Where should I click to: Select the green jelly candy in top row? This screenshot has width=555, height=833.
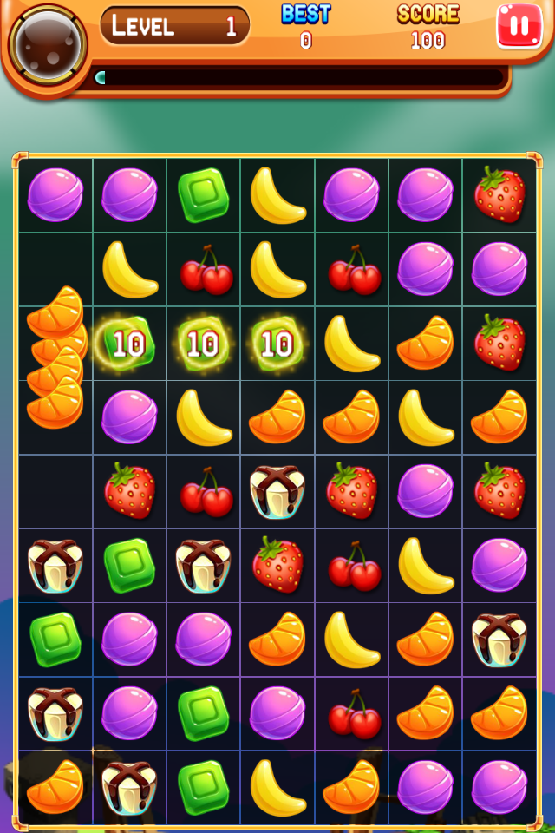coord(204,194)
